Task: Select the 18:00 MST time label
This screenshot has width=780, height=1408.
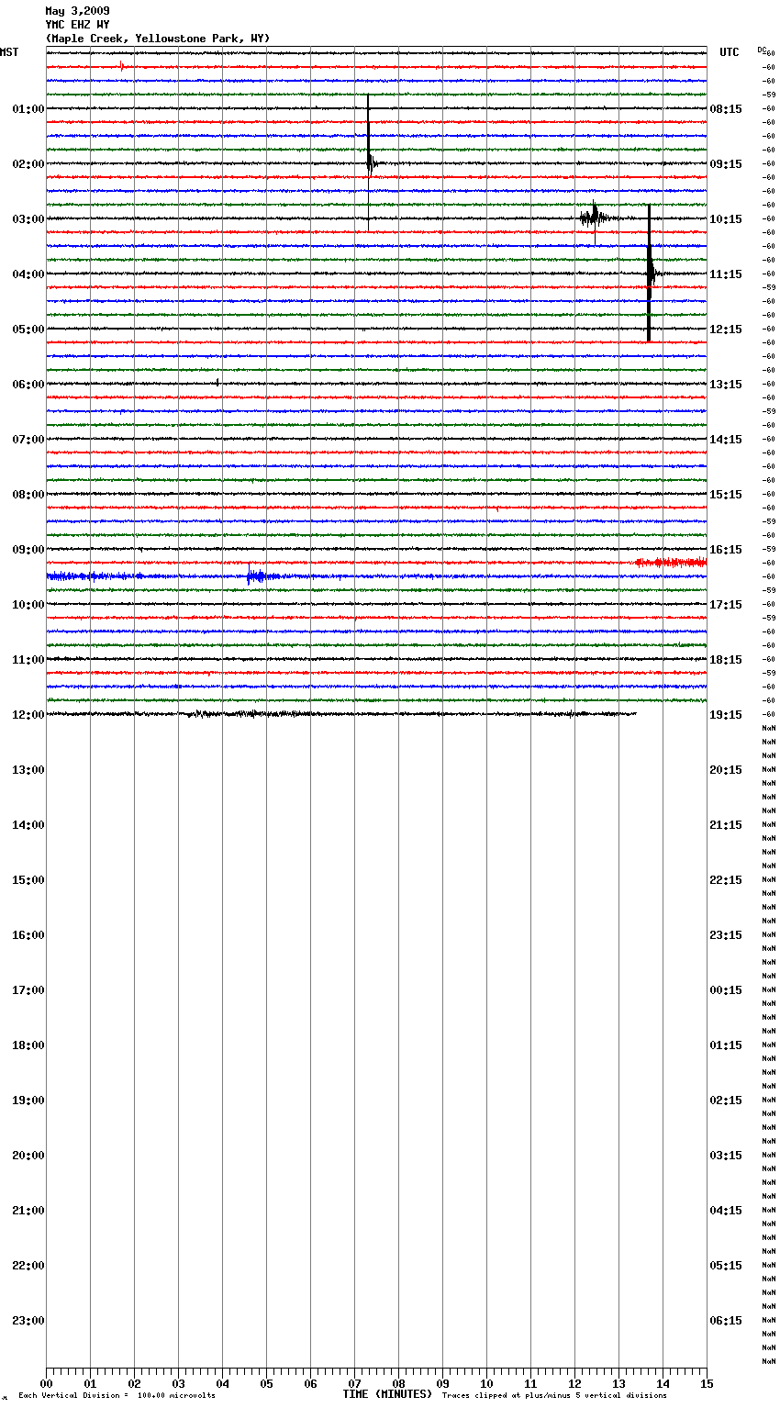Action: click(x=28, y=1045)
